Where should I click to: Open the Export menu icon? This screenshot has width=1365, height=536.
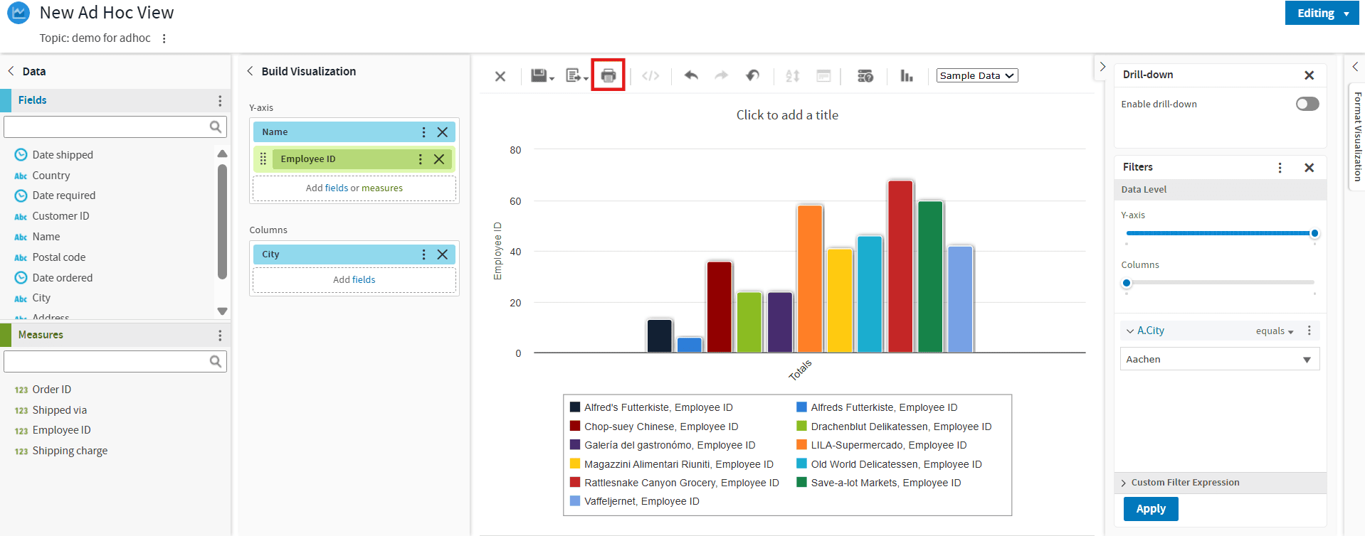tap(576, 75)
